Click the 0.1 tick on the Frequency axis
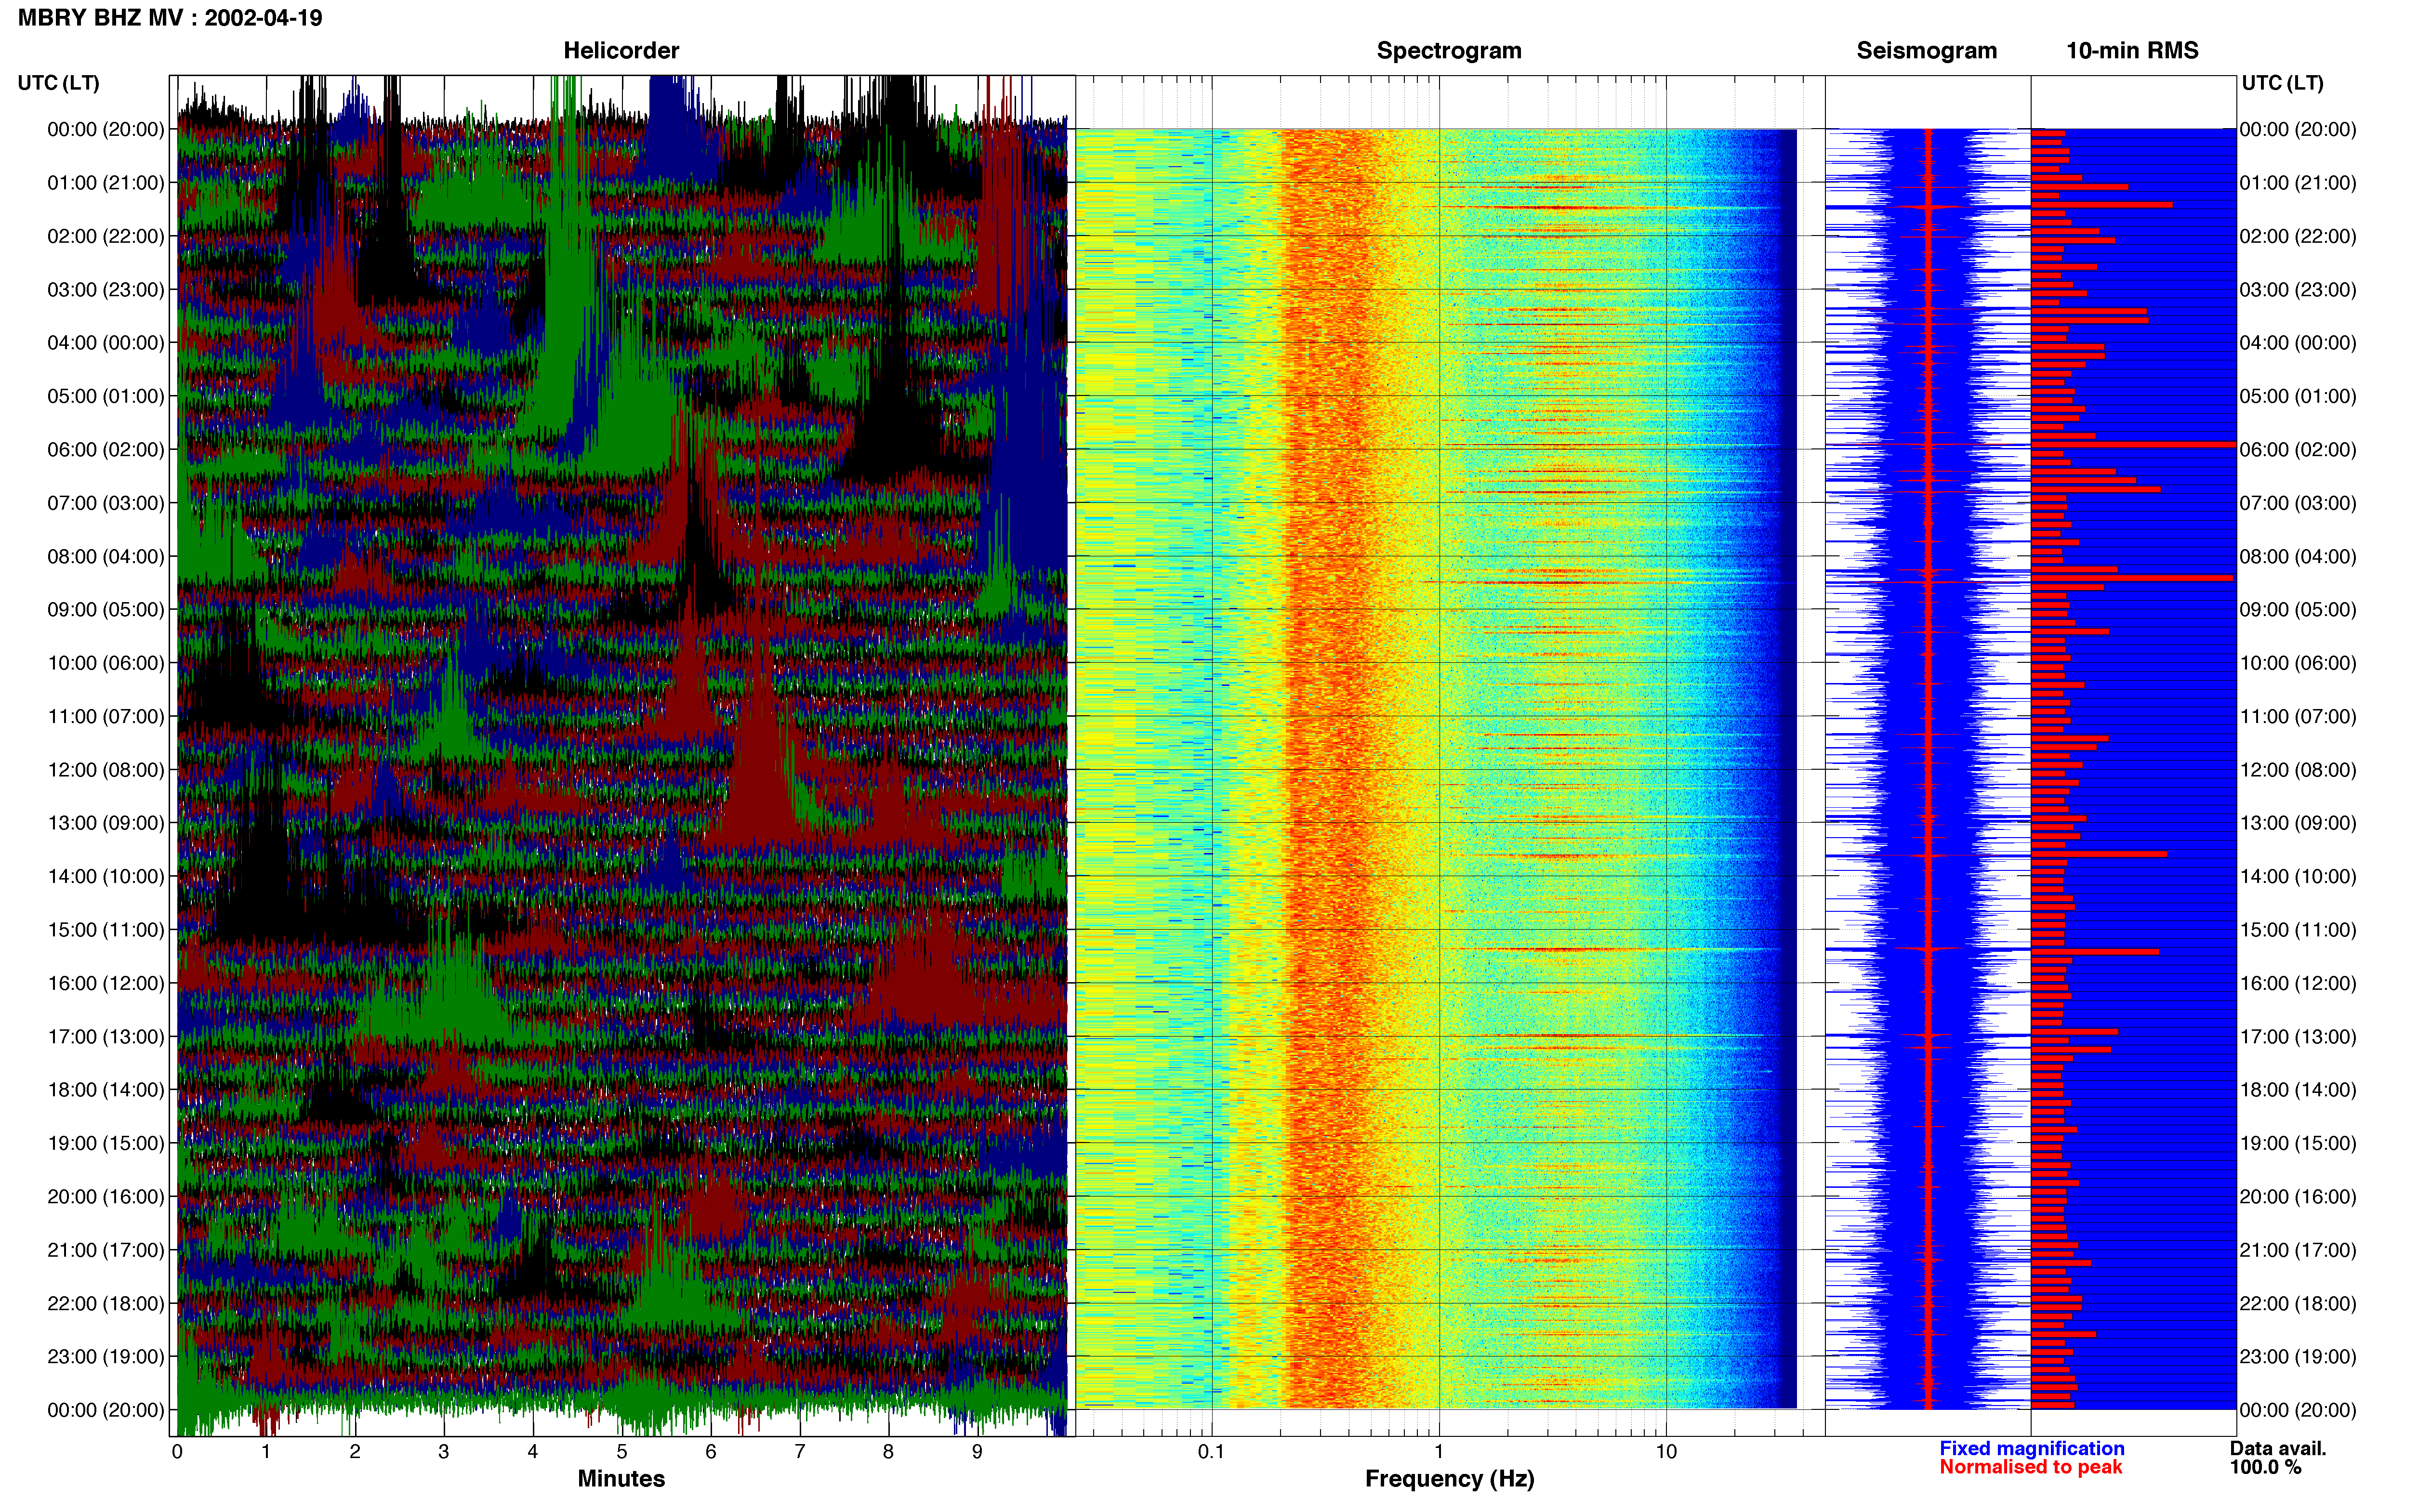Viewport: 2418px width, 1512px height. tap(1212, 1452)
